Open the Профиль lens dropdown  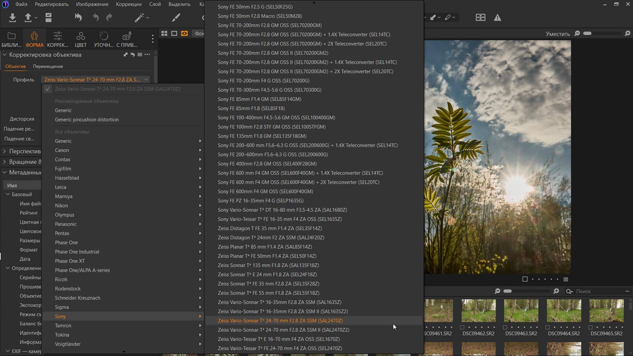point(96,79)
